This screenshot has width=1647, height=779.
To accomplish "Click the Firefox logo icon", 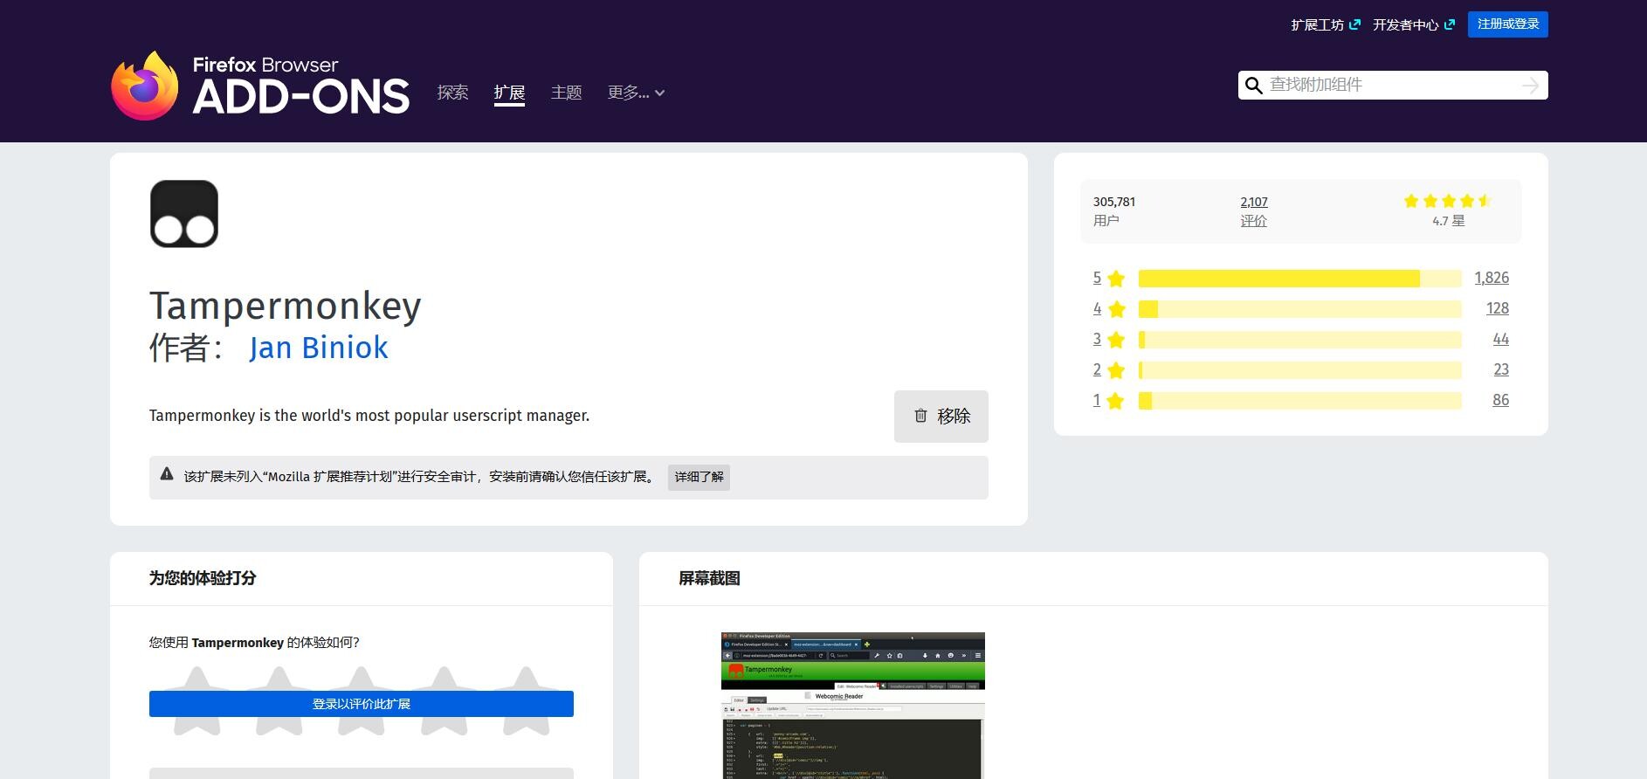I will (145, 86).
